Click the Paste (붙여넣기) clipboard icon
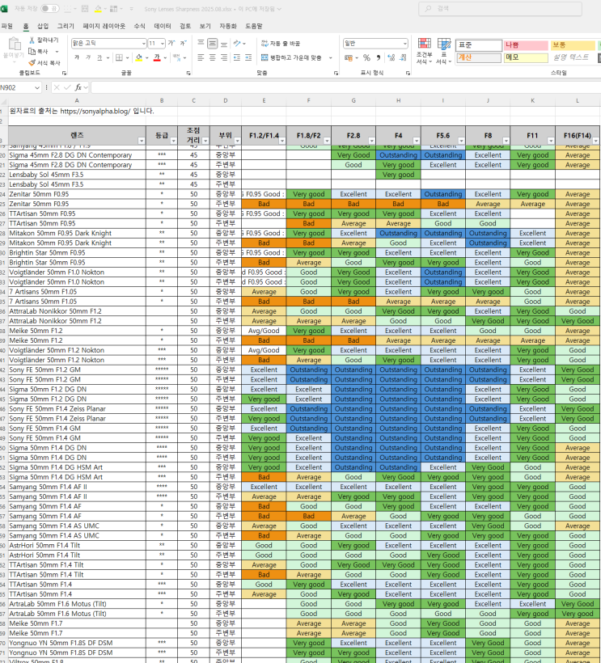Screen dimensions: 601x663 point(14,44)
